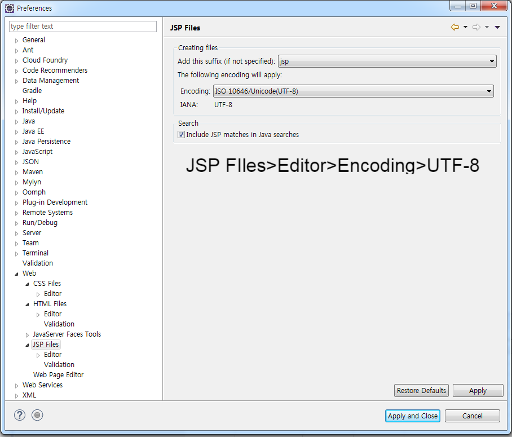
Task: Select Install/Update in the tree
Action: pyautogui.click(x=43, y=111)
